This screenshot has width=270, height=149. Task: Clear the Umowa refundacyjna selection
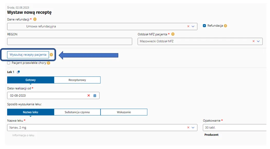coord(188,26)
